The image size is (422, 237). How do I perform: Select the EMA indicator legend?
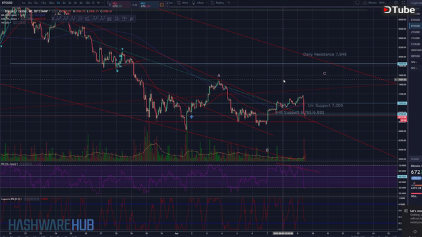[x=10, y=19]
